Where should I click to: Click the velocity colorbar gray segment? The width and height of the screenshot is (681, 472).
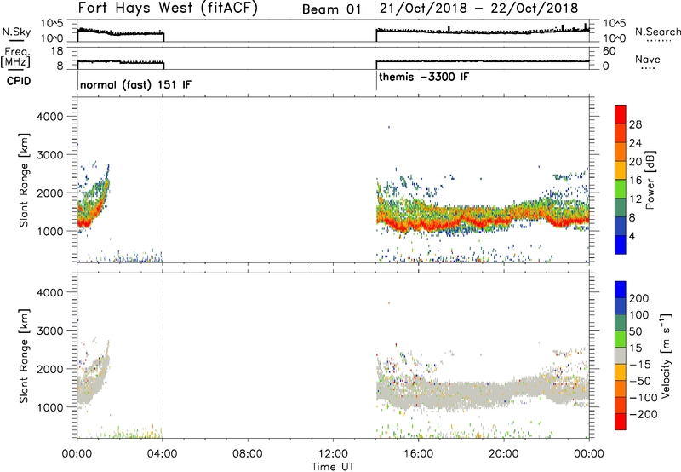tap(621, 355)
